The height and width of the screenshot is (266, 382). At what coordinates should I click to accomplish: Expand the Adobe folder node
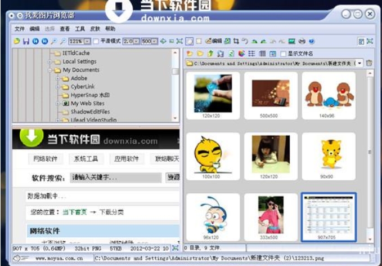58,78
